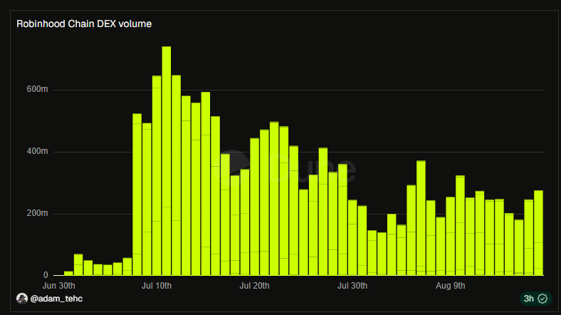This screenshot has height=315, width=561.
Task: Click the Aug 9th x-axis label
Action: (451, 286)
